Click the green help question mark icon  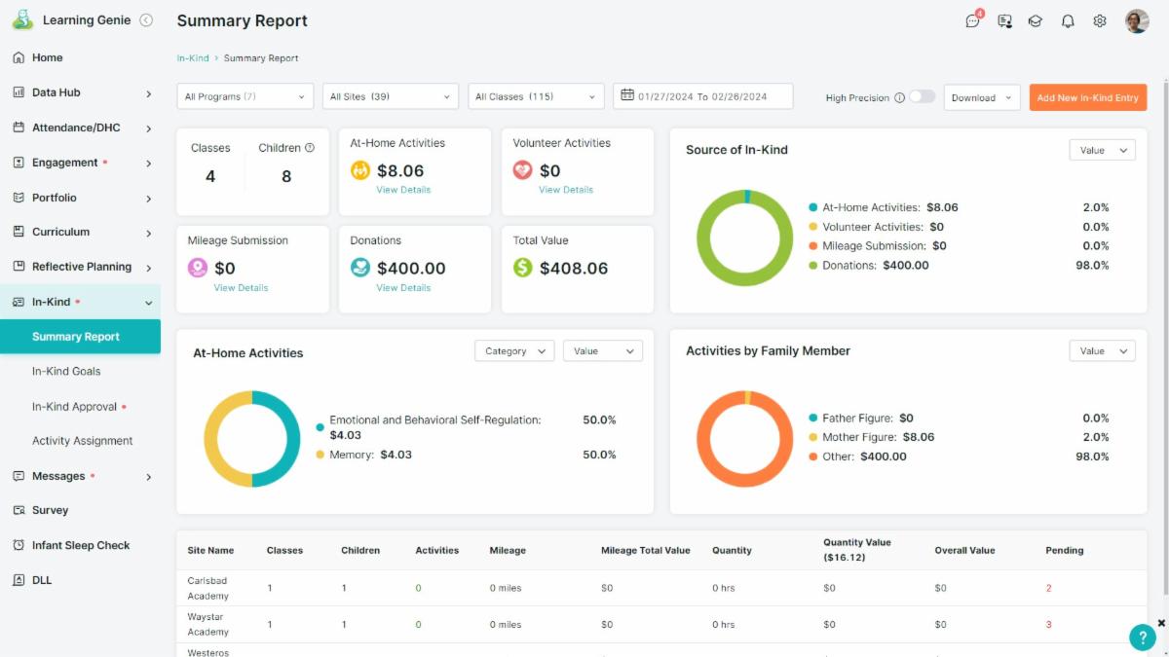[x=1142, y=637]
